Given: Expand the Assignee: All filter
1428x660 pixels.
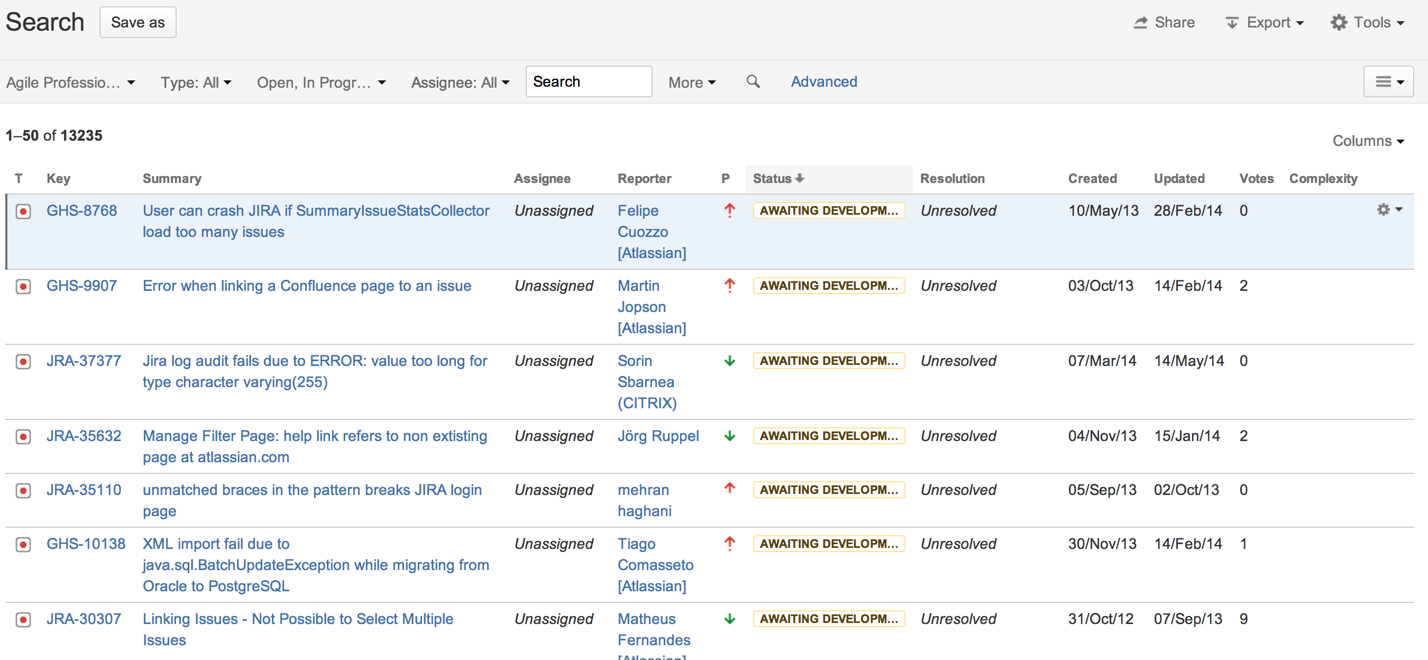Looking at the screenshot, I should pyautogui.click(x=460, y=82).
